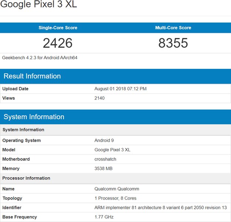Click the Result Information section header
This screenshot has height=222, width=231.
[32, 76]
